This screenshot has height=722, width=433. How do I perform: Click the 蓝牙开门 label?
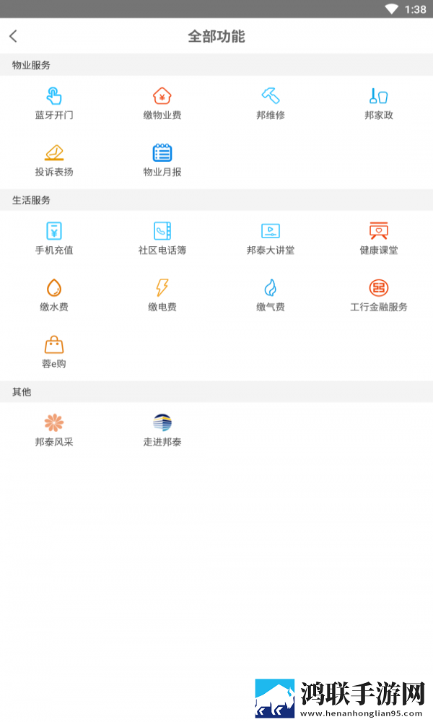click(54, 115)
